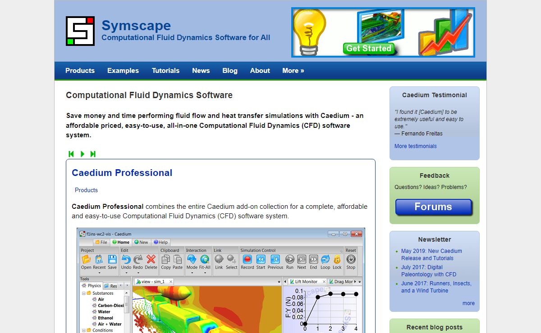Click the 'Computational Fluid Dynamics Software' page heading
The image size is (541, 333).
click(149, 95)
